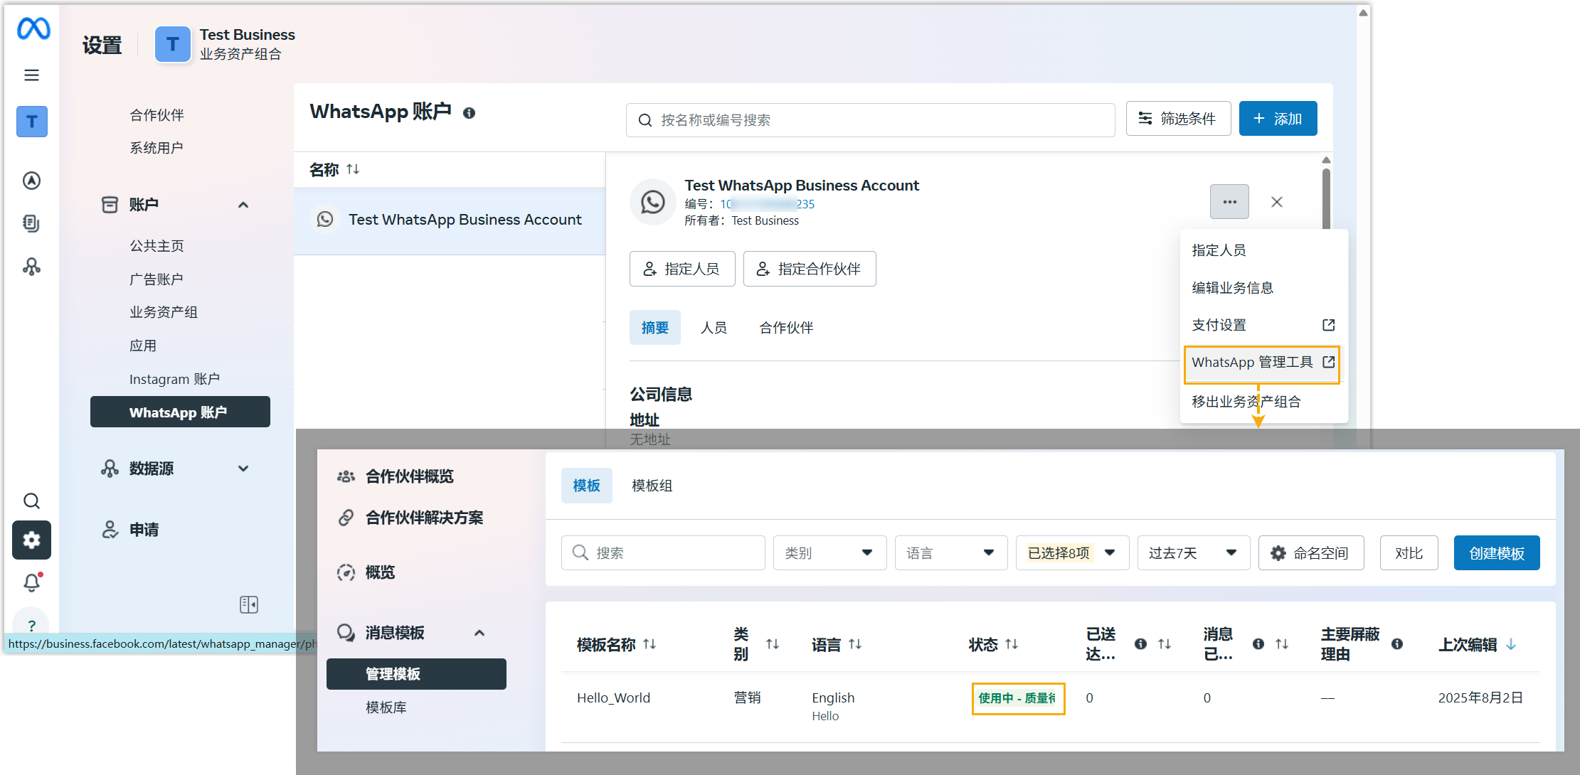Sort templates by 上次编辑 arrow
The image size is (1580, 775).
[x=1511, y=644]
